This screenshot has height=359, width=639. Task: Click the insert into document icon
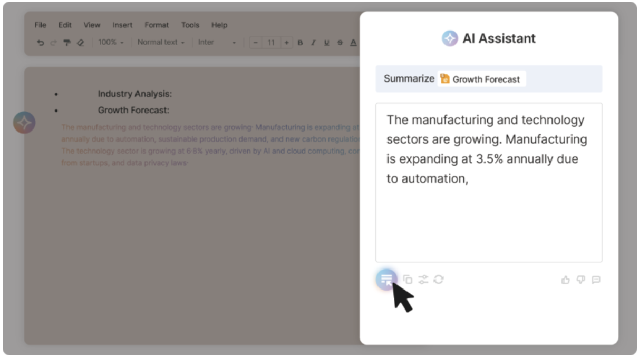[x=386, y=280]
